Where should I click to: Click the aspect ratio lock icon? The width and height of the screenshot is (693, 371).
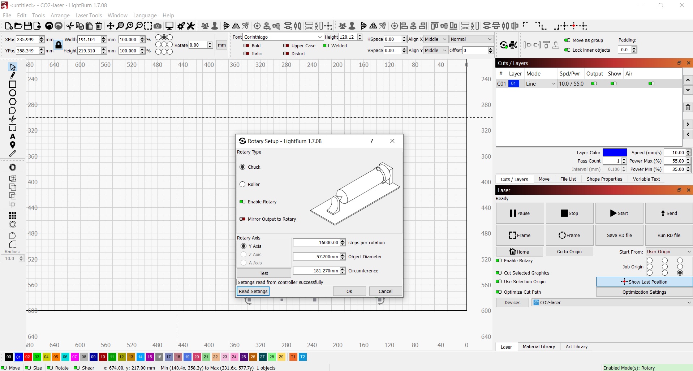point(59,45)
